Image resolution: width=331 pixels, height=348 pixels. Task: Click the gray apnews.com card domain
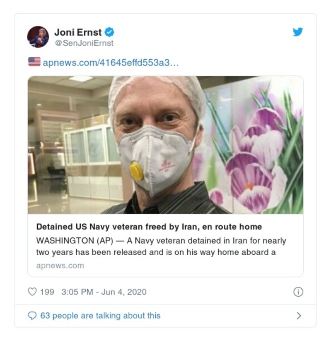point(60,266)
